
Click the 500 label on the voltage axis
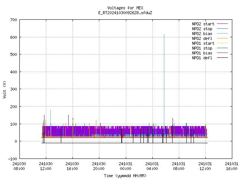pyautogui.click(x=13, y=54)
